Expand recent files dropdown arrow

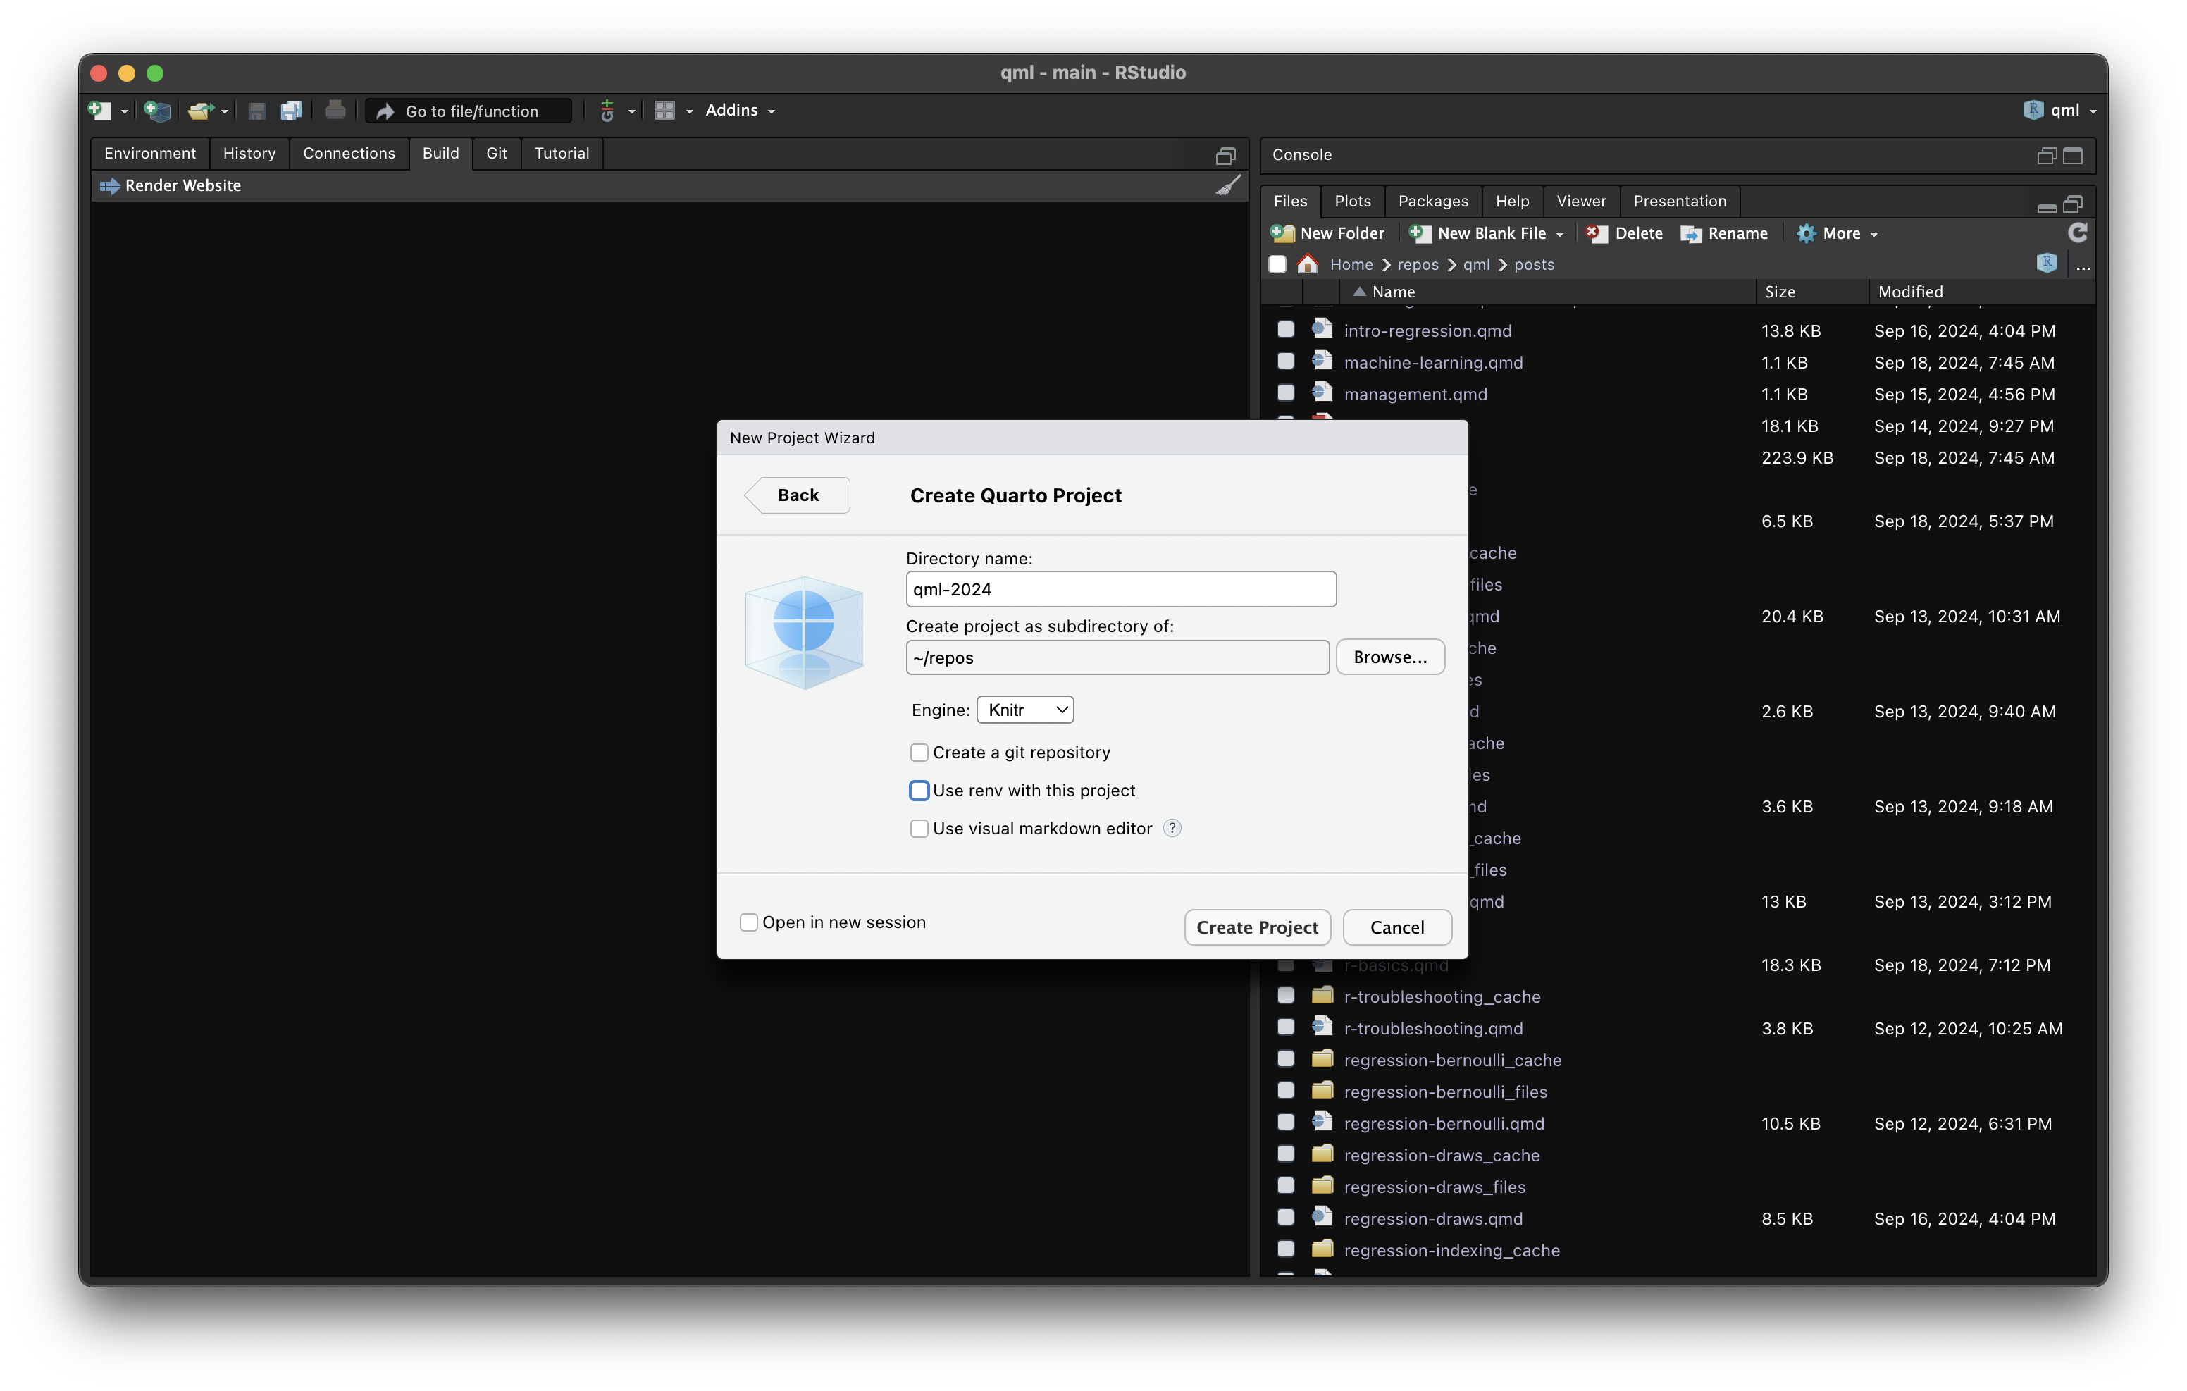(224, 112)
